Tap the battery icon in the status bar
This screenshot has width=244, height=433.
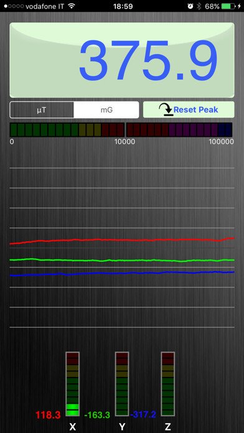click(228, 6)
